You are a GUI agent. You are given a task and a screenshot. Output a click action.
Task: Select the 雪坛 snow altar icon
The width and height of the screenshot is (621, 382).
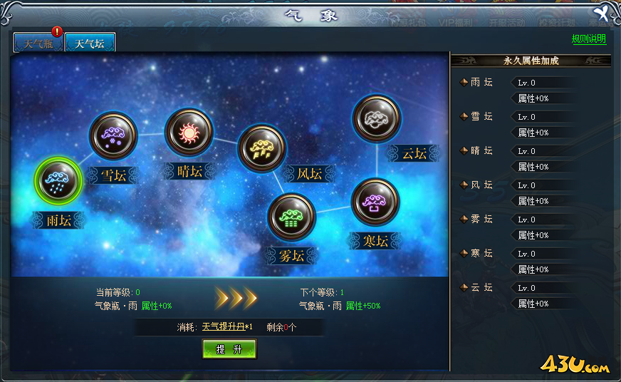tap(113, 135)
